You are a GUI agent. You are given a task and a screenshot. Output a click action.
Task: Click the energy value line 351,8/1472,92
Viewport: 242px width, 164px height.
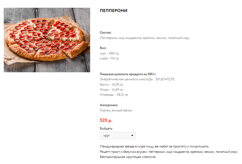point(137,79)
